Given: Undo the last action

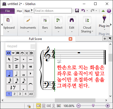Looking at the screenshot, I should pyautogui.click(x=83, y=11).
